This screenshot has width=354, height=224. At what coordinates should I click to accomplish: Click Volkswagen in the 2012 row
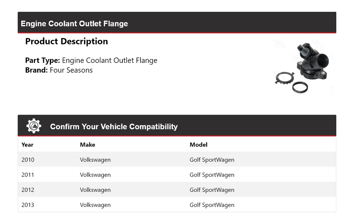pyautogui.click(x=95, y=190)
